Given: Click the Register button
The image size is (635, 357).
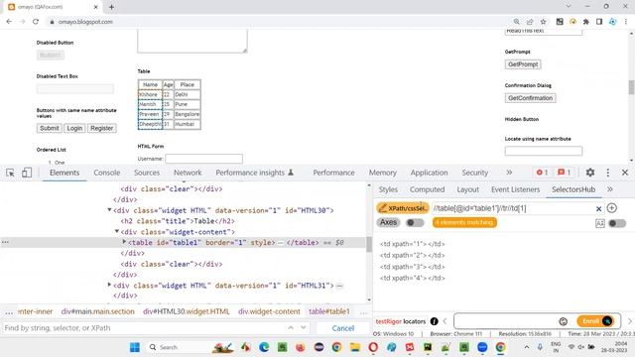Looking at the screenshot, I should 101,128.
